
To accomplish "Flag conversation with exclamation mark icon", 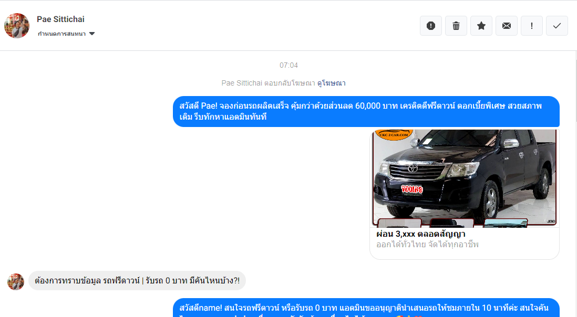I will coord(532,26).
